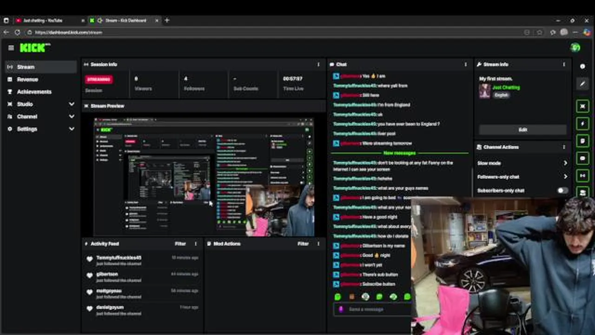Click gilbertson in Activity Feed
The image size is (595, 335).
[107, 275]
